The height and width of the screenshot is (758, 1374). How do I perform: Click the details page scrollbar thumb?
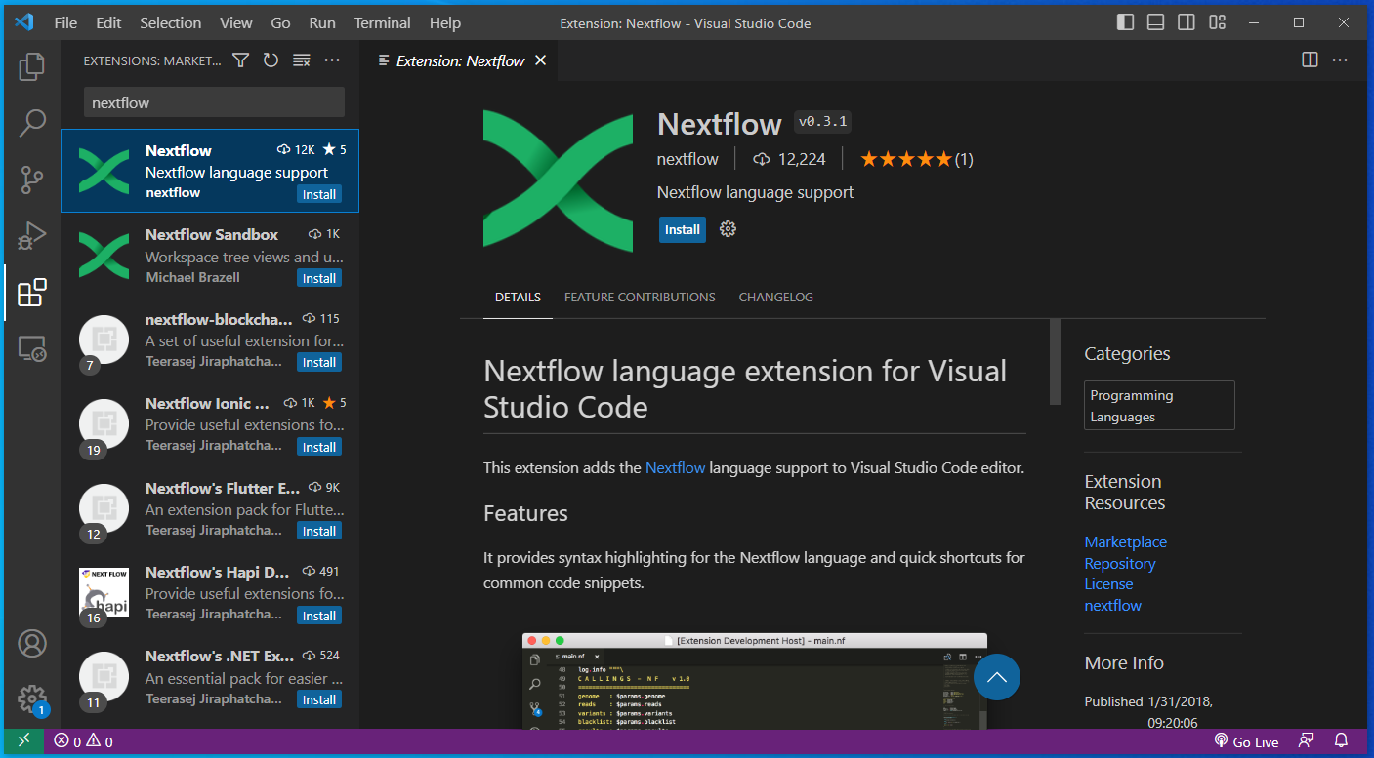tap(1055, 361)
